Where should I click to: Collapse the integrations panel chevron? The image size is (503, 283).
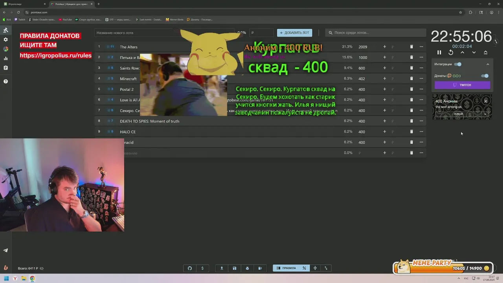click(488, 64)
